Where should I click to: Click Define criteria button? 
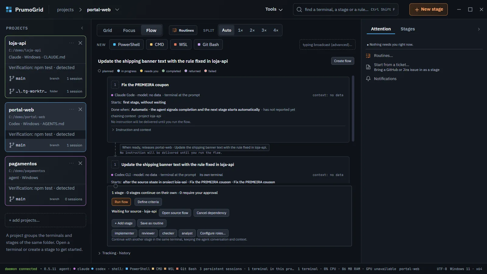pos(148,202)
